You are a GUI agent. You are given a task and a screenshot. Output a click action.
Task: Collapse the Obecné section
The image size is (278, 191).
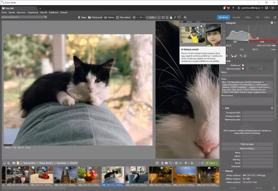[x=223, y=171]
